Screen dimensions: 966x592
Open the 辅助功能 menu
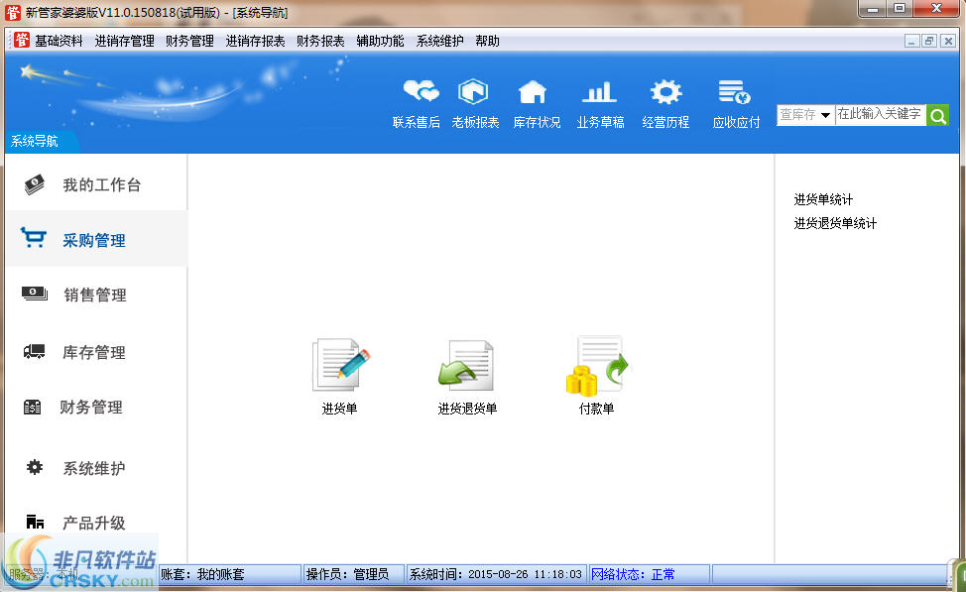(380, 41)
